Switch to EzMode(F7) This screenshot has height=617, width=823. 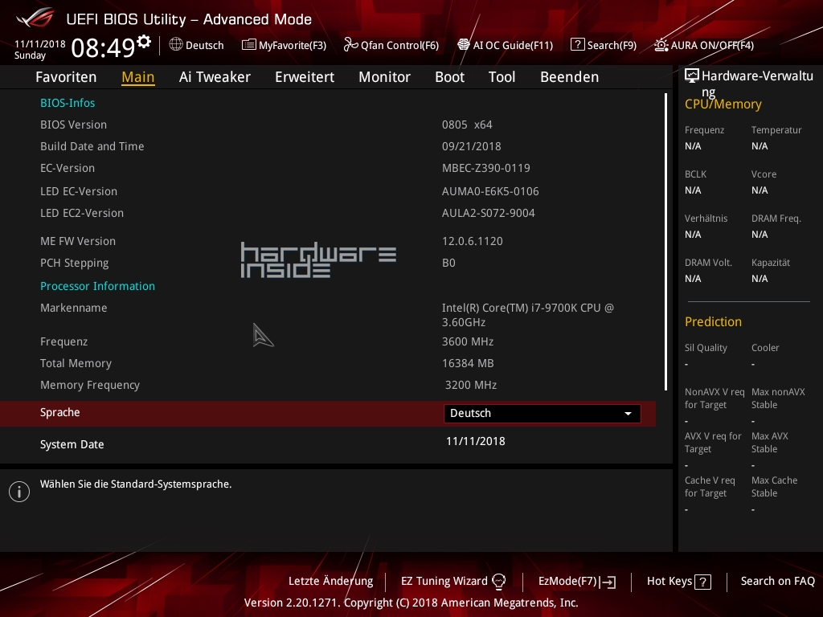coord(577,582)
